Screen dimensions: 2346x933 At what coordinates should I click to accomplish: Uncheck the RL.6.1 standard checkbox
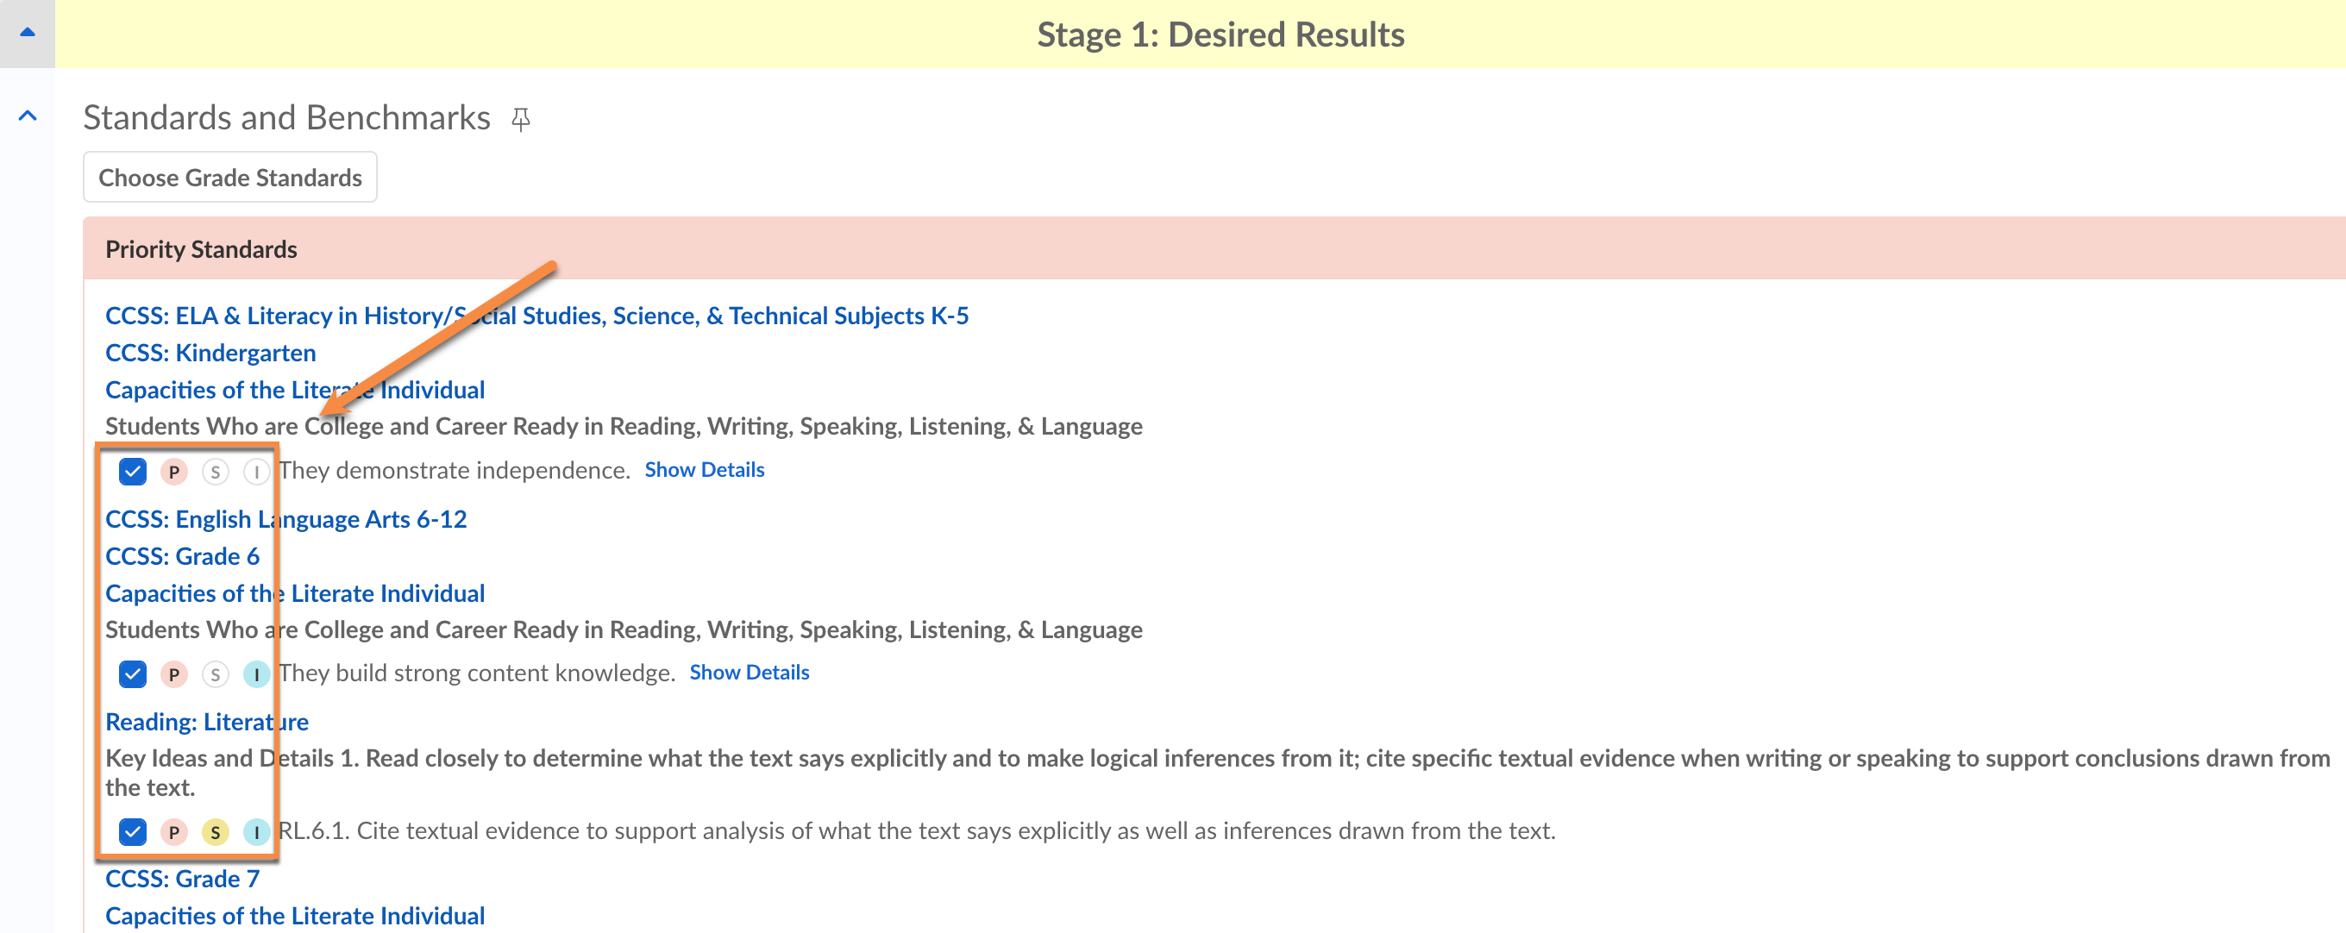(x=133, y=832)
